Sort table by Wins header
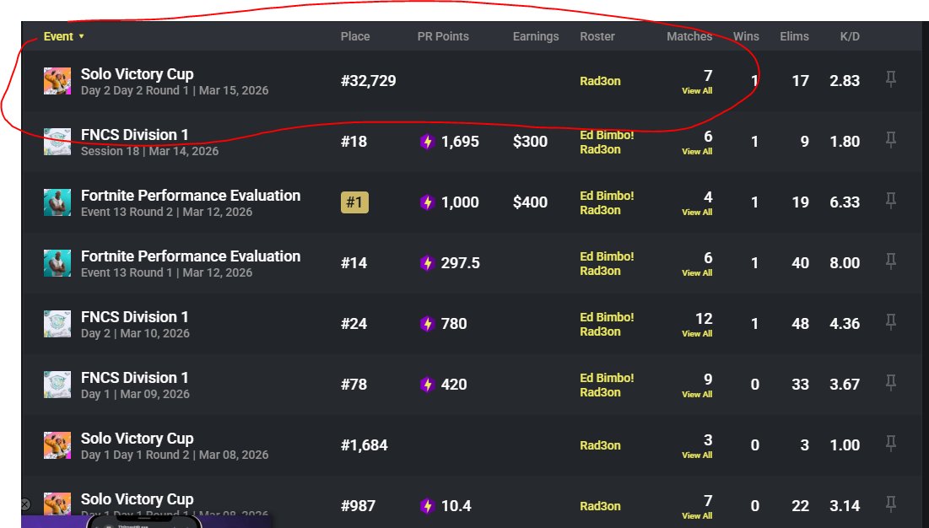The width and height of the screenshot is (929, 528). pos(746,36)
